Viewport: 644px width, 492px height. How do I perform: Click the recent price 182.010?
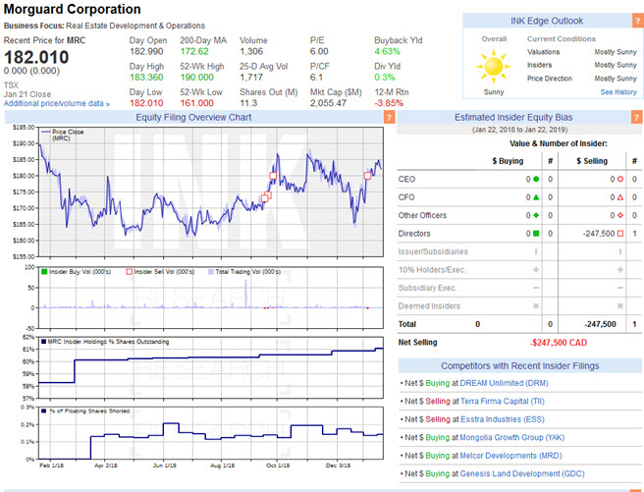tap(36, 57)
